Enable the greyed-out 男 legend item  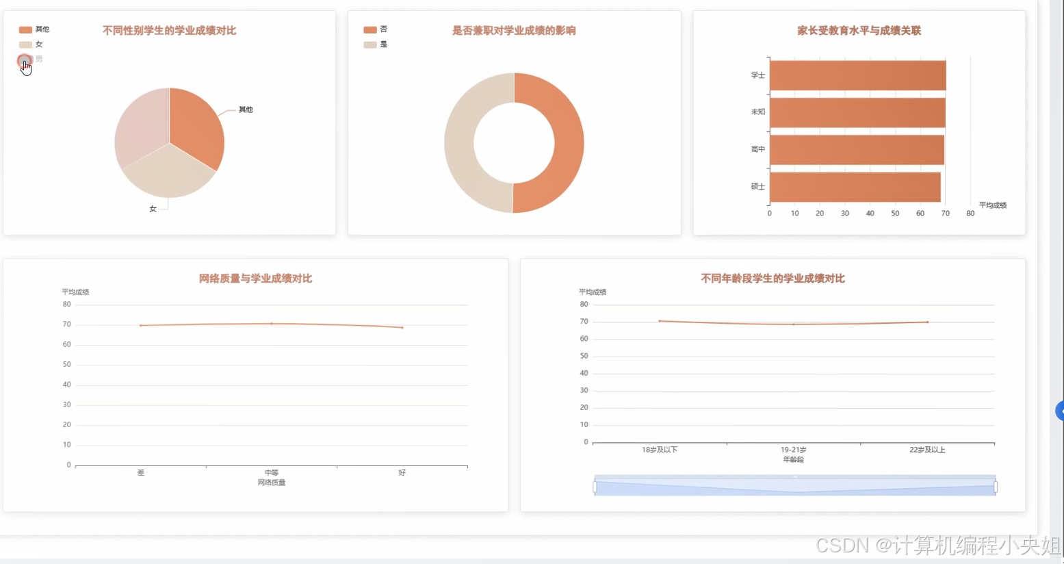click(x=31, y=60)
